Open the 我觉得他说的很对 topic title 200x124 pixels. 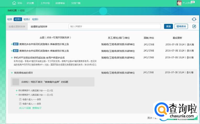[23, 73]
